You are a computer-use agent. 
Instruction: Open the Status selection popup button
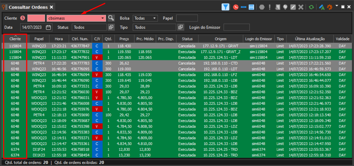111,27
